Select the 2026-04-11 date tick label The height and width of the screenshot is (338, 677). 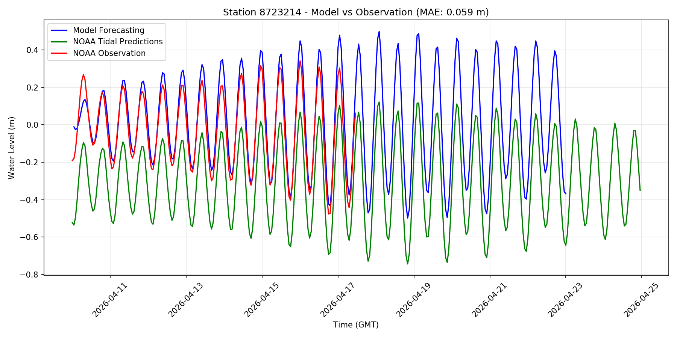(110, 300)
